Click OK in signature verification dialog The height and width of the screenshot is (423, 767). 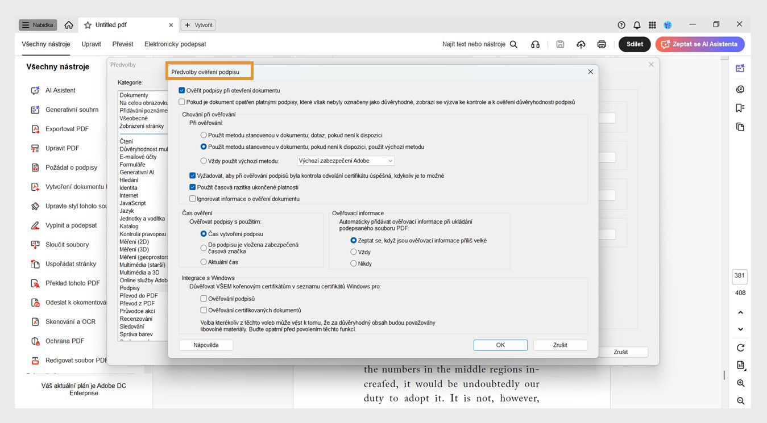point(500,345)
